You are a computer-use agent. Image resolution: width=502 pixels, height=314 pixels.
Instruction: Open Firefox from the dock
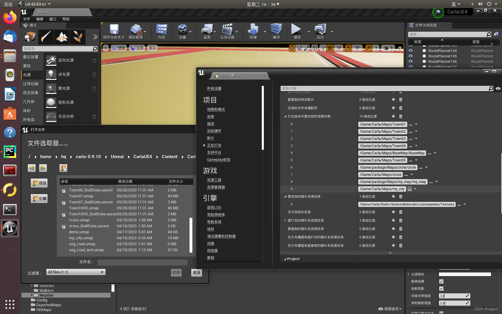[x=10, y=17]
